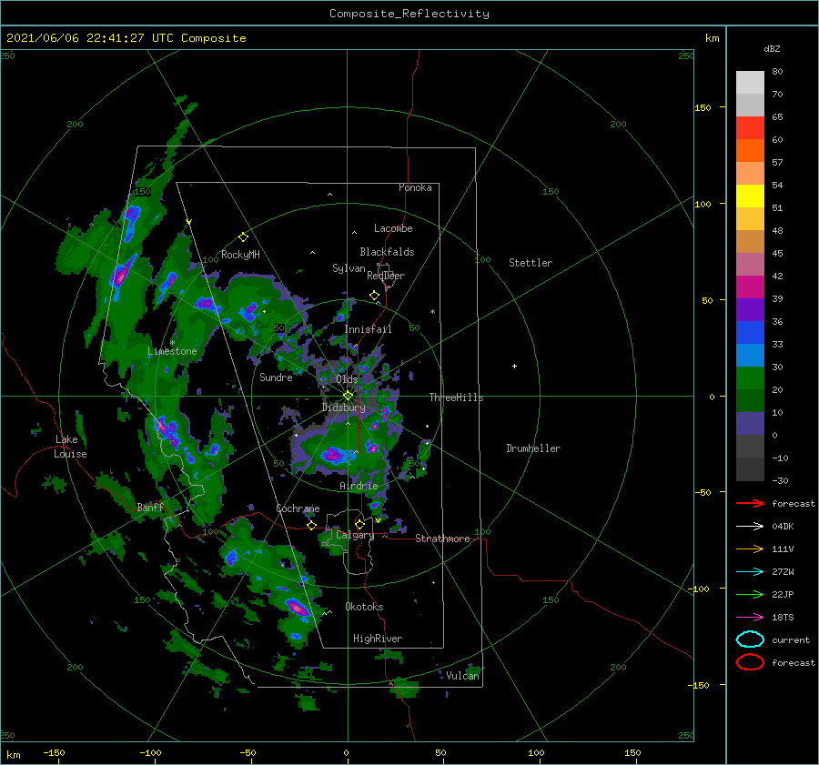Click the Banff label
Viewport: 819px width, 765px height.
[150, 507]
